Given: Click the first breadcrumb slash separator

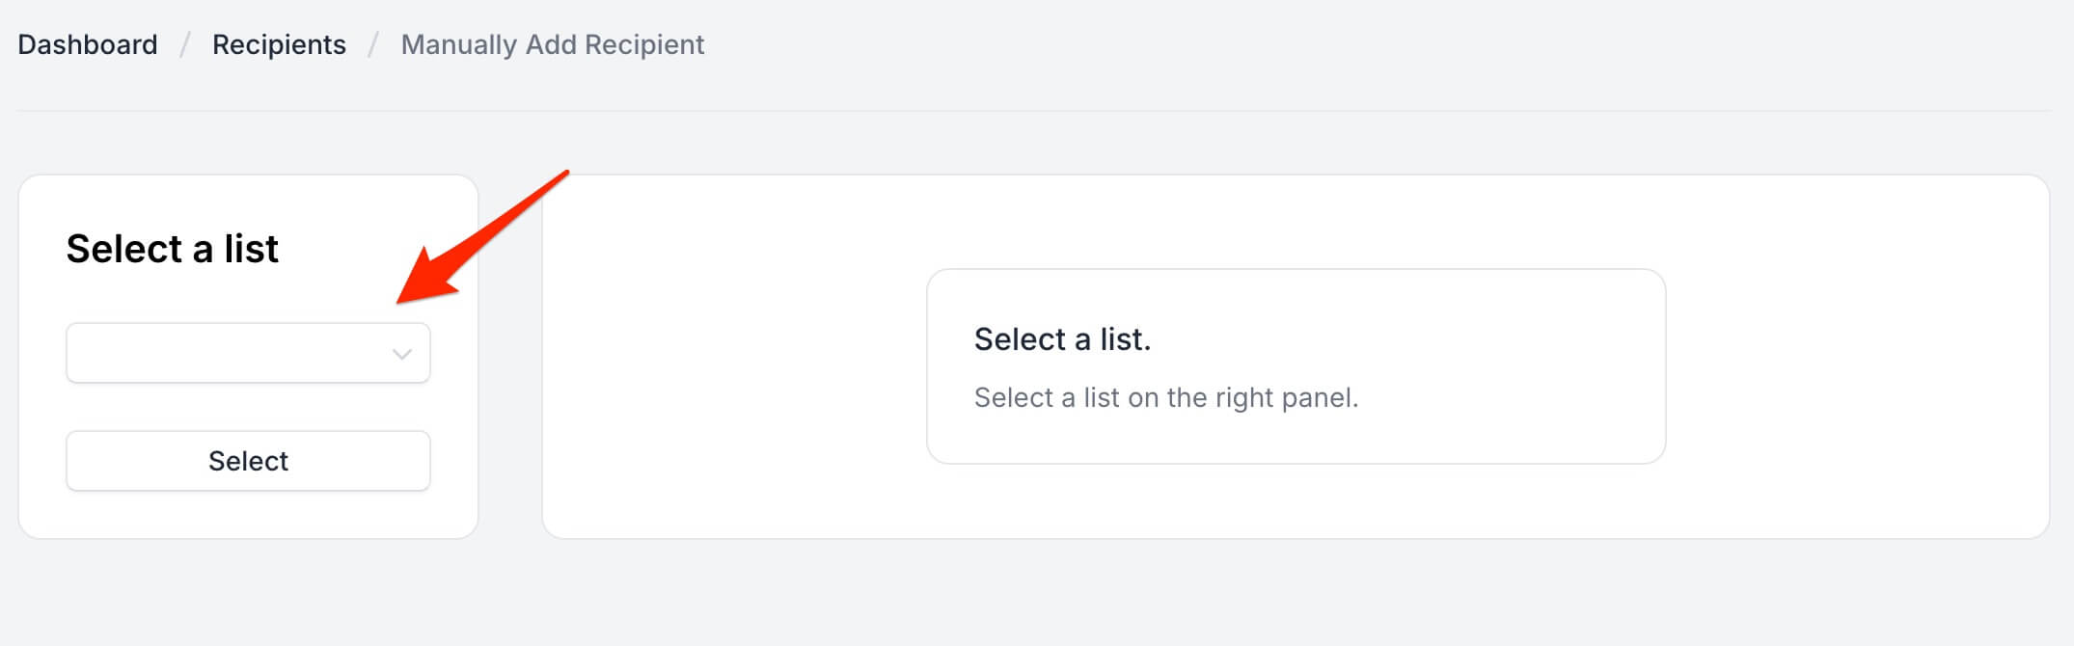Looking at the screenshot, I should coord(184,45).
